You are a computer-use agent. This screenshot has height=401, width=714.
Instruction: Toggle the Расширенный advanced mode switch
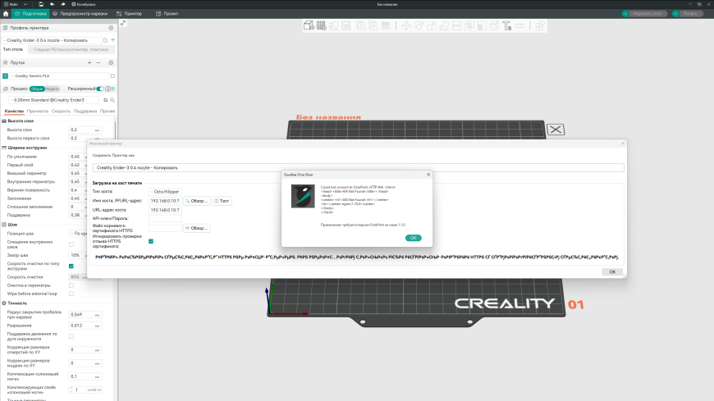(100, 89)
